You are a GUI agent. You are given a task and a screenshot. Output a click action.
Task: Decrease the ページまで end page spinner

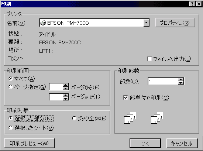pos(66,99)
